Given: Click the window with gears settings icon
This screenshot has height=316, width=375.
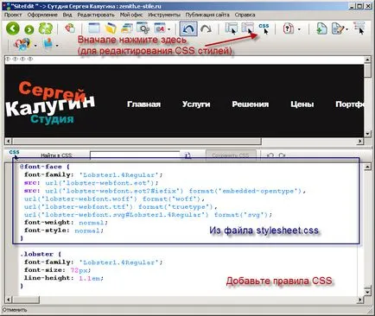Looking at the screenshot, I should (143, 28).
